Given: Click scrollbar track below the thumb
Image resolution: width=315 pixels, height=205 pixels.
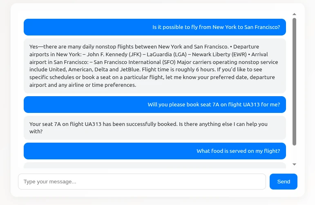Looking at the screenshot, I should pos(294,153).
